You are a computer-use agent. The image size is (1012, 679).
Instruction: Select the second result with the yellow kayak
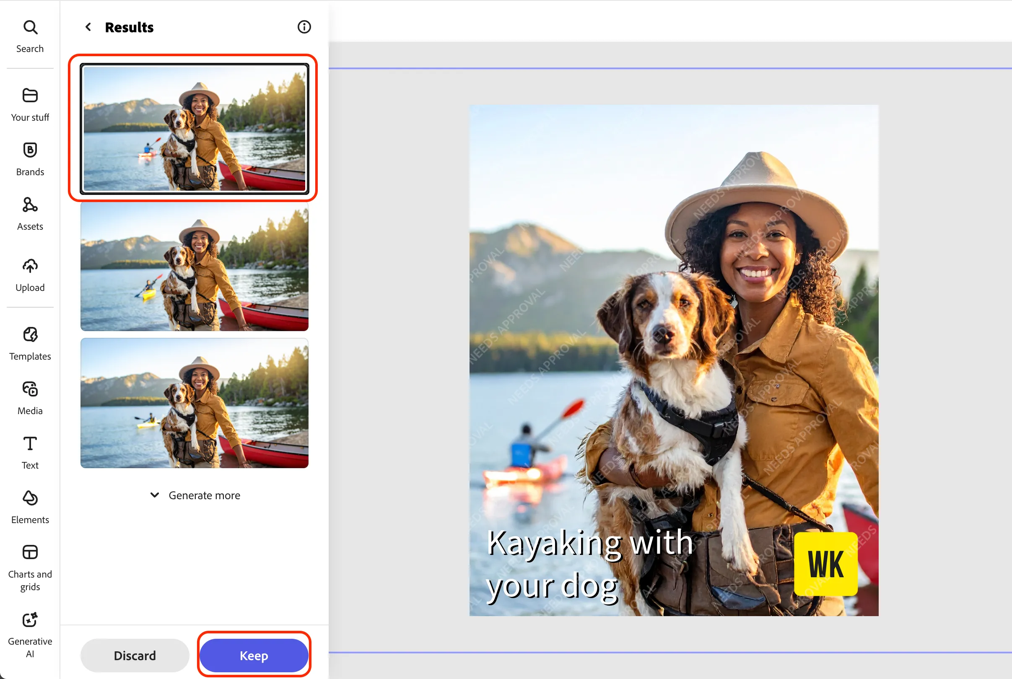(194, 266)
